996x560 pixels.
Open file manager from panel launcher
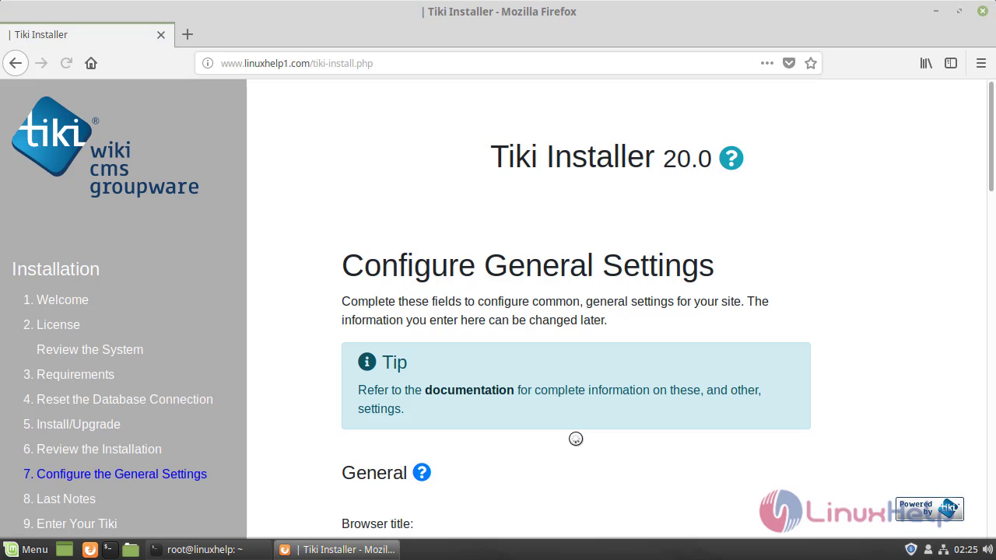(x=130, y=549)
